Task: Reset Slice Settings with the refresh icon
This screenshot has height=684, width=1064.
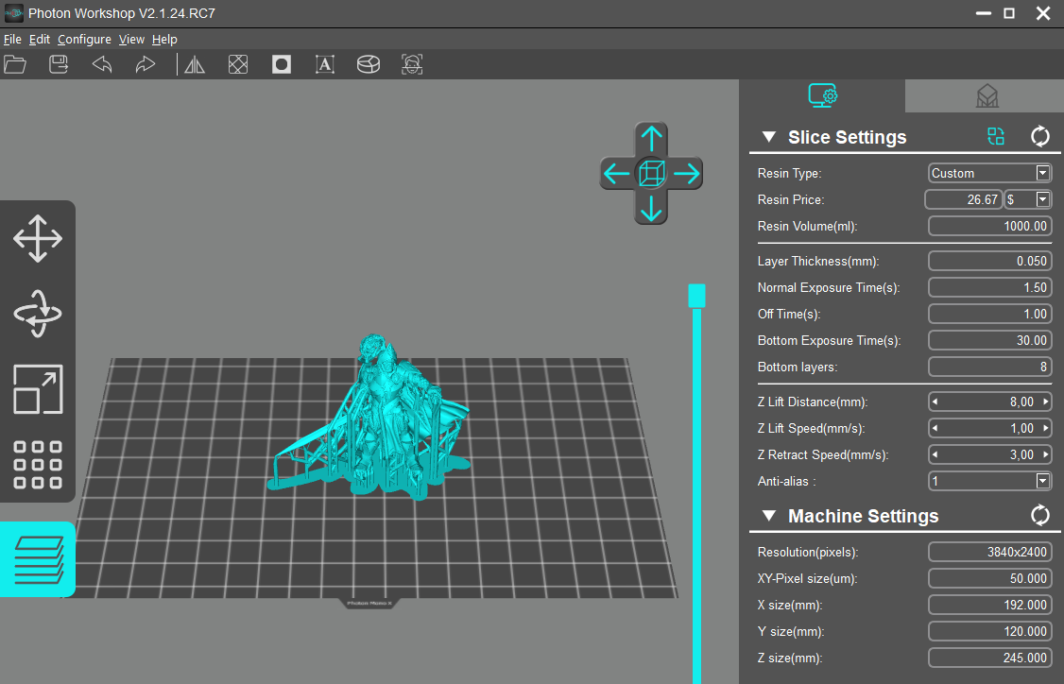Action: tap(1039, 136)
